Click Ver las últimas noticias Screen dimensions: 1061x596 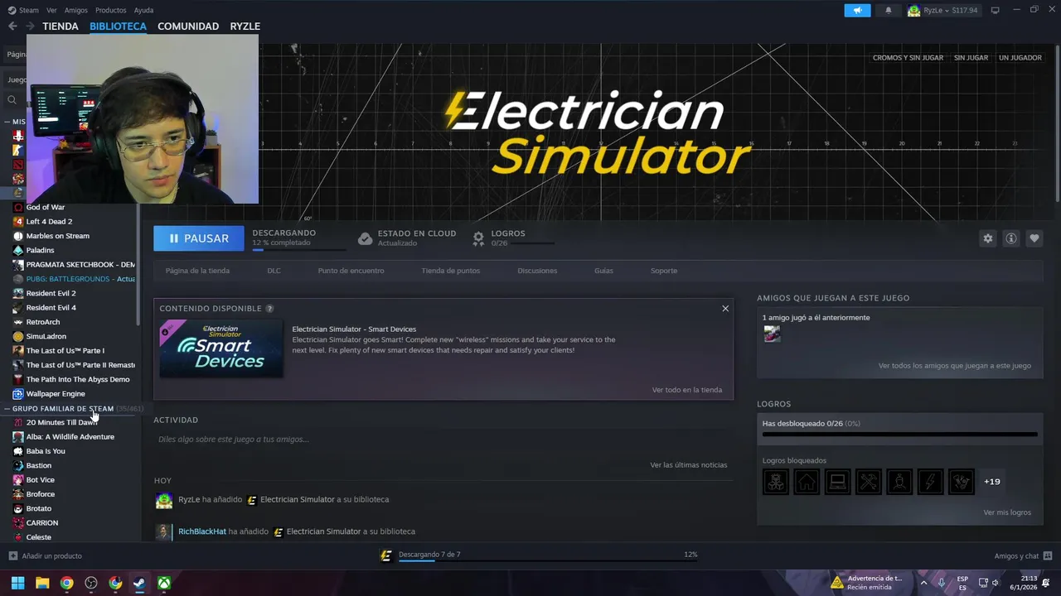point(689,465)
